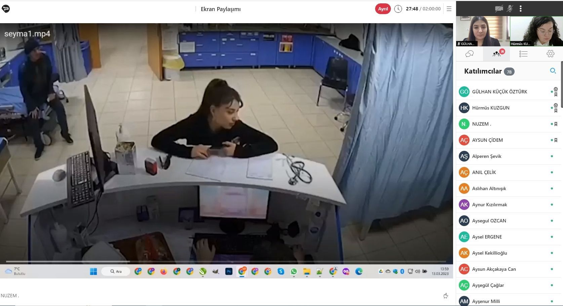563x306 pixels.
Task: Switch to the participants tab icon
Action: click(x=496, y=54)
